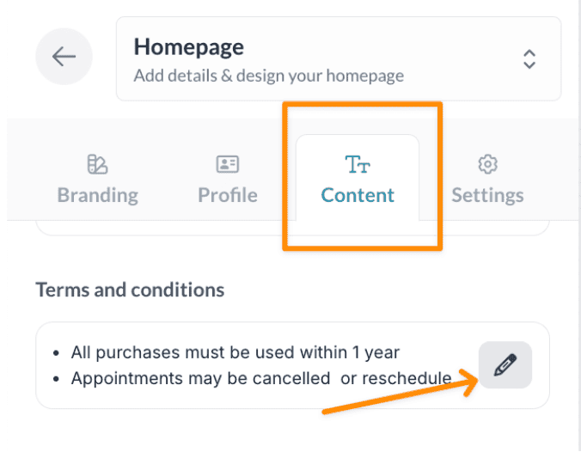Click the "All purchases must be used" line
Image resolution: width=581 pixels, height=452 pixels.
point(235,352)
